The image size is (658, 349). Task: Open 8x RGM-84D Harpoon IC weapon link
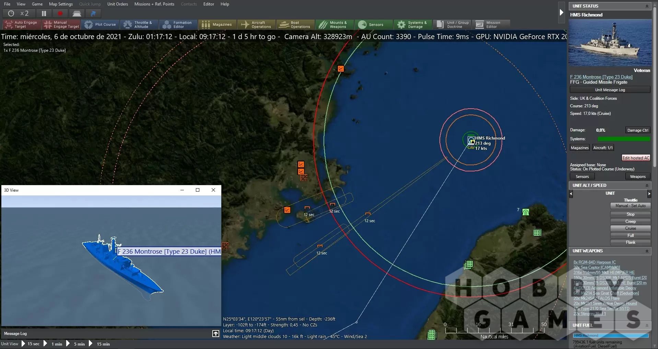[x=595, y=262]
